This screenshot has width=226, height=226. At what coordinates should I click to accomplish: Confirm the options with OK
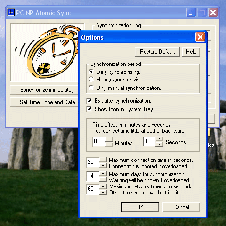tap(140, 207)
